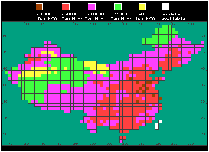Select the red <50000 legend swatch
The height and width of the screenshot is (152, 209).
66,7
